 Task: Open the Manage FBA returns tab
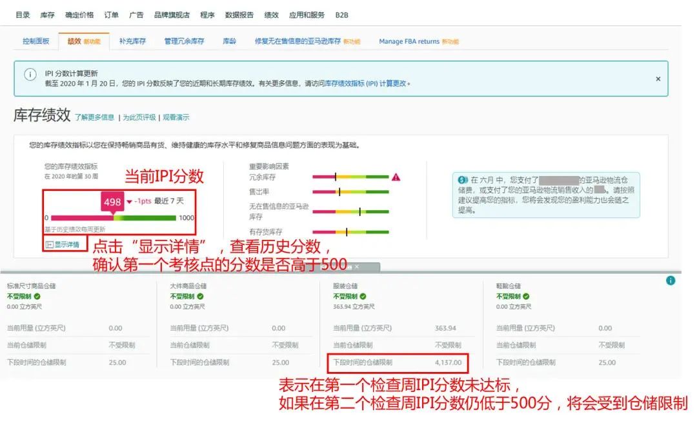tap(419, 41)
